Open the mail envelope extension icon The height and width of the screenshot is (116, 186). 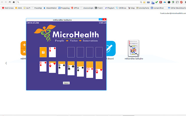148,2
